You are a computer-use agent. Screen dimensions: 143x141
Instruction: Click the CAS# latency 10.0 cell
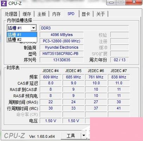pyautogui.click(x=96, y=83)
